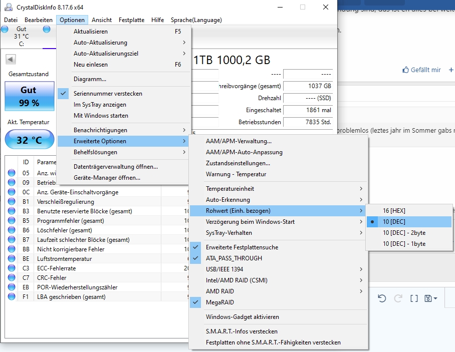
Task: Open the Bearbeiten menu
Action: (x=38, y=20)
